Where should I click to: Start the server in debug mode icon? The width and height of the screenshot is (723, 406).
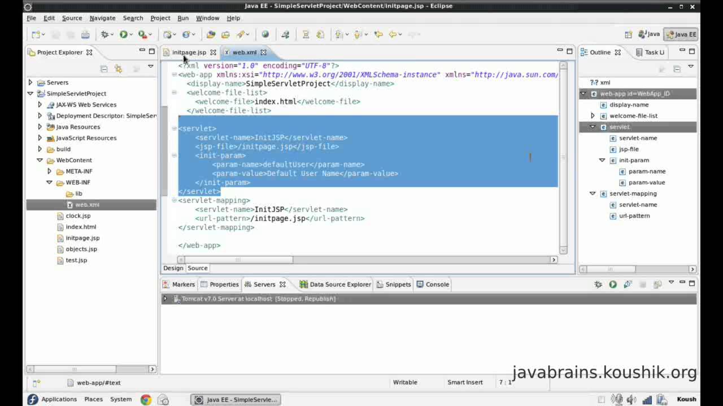click(598, 284)
